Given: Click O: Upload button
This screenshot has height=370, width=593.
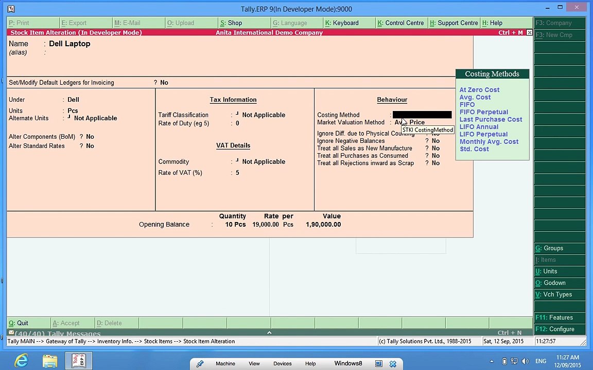Looking at the screenshot, I should (x=191, y=23).
